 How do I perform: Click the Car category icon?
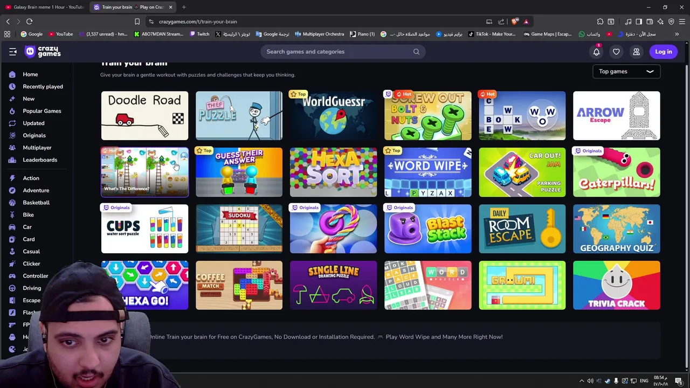pos(12,227)
